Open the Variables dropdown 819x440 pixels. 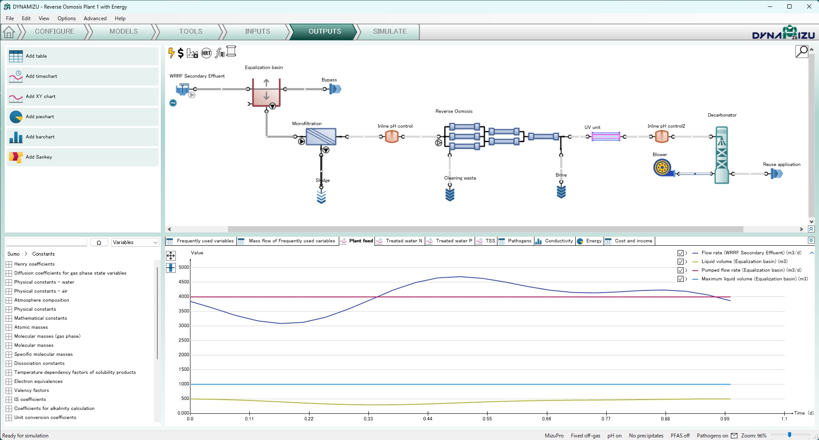pyautogui.click(x=135, y=242)
